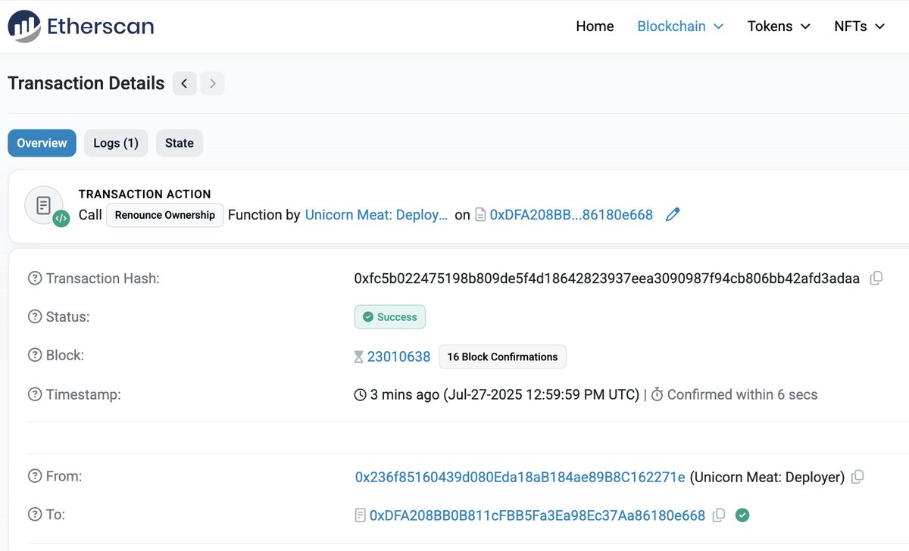The image size is (909, 551).
Task: Open block 23010638
Action: [398, 356]
